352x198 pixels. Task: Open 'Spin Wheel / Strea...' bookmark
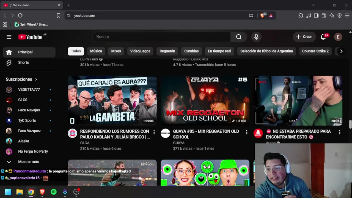[x=31, y=24]
